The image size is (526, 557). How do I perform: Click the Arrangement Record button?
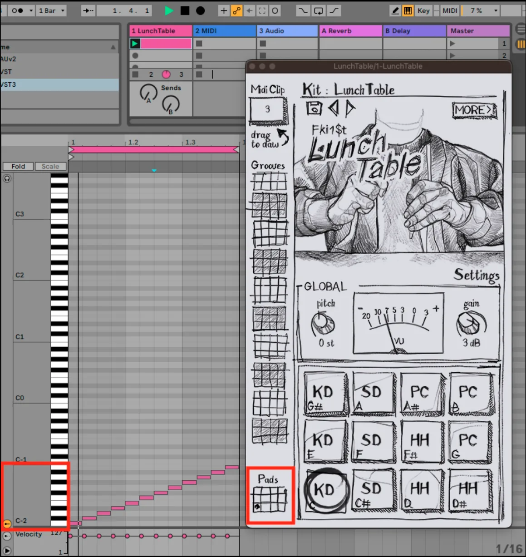click(200, 10)
